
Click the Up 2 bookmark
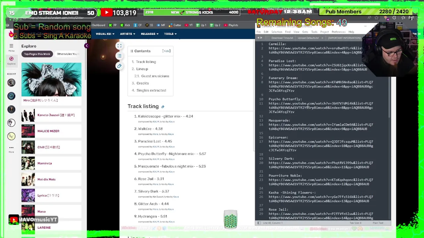tap(215, 25)
